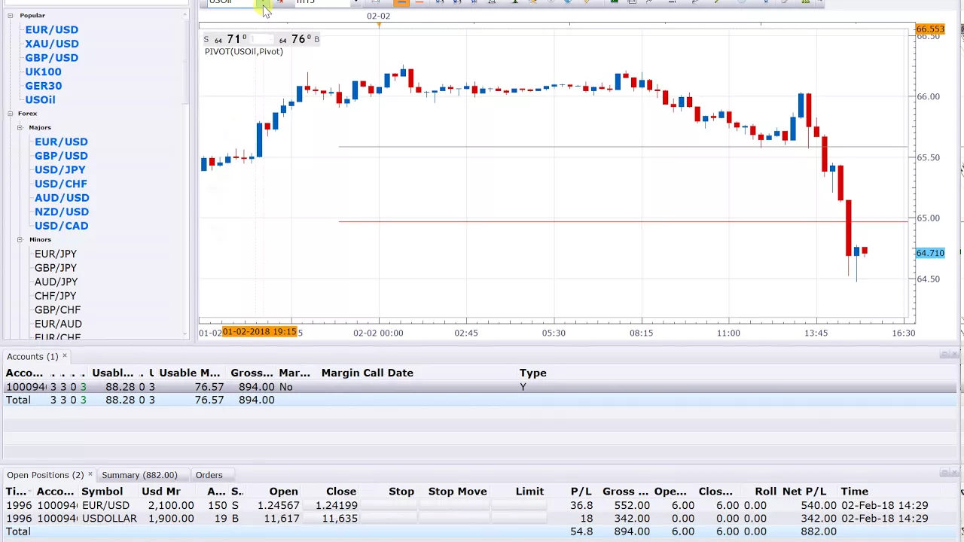Open the GER30 symbol
964x542 pixels.
point(44,86)
